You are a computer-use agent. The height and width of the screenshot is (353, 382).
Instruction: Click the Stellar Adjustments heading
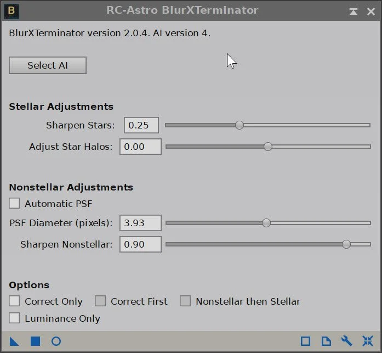point(61,107)
